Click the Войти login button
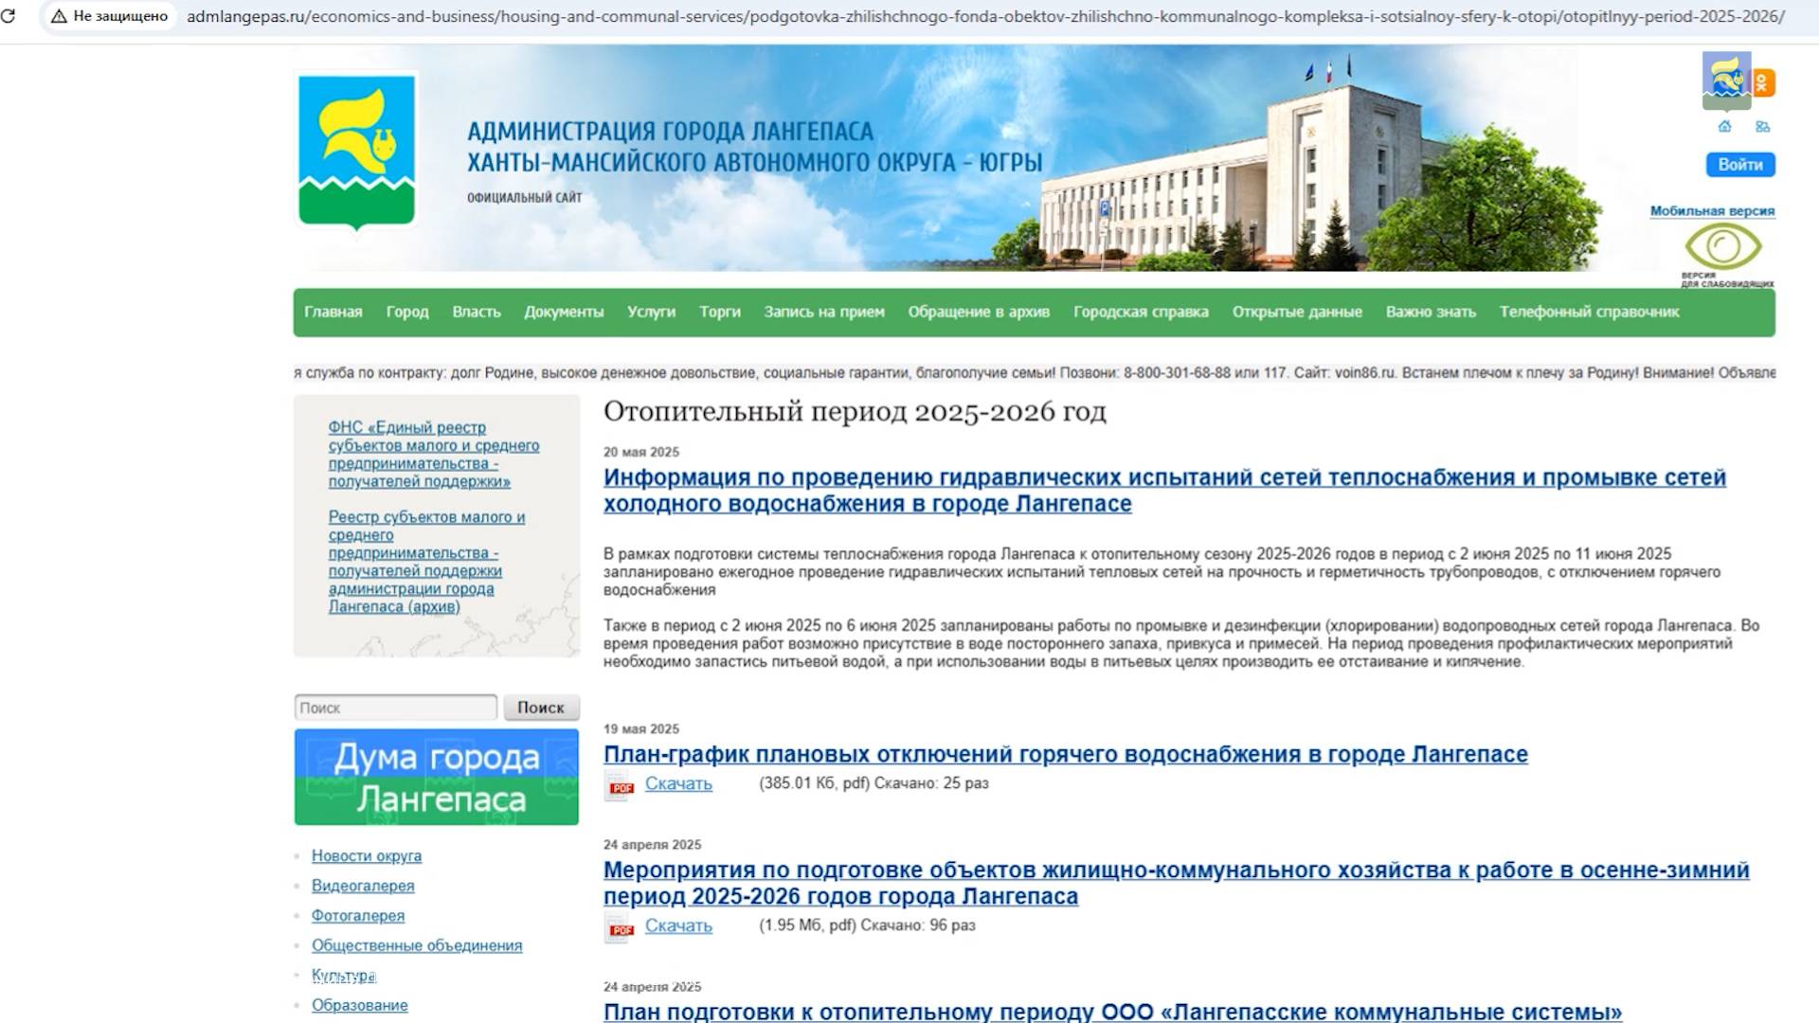 (x=1739, y=165)
